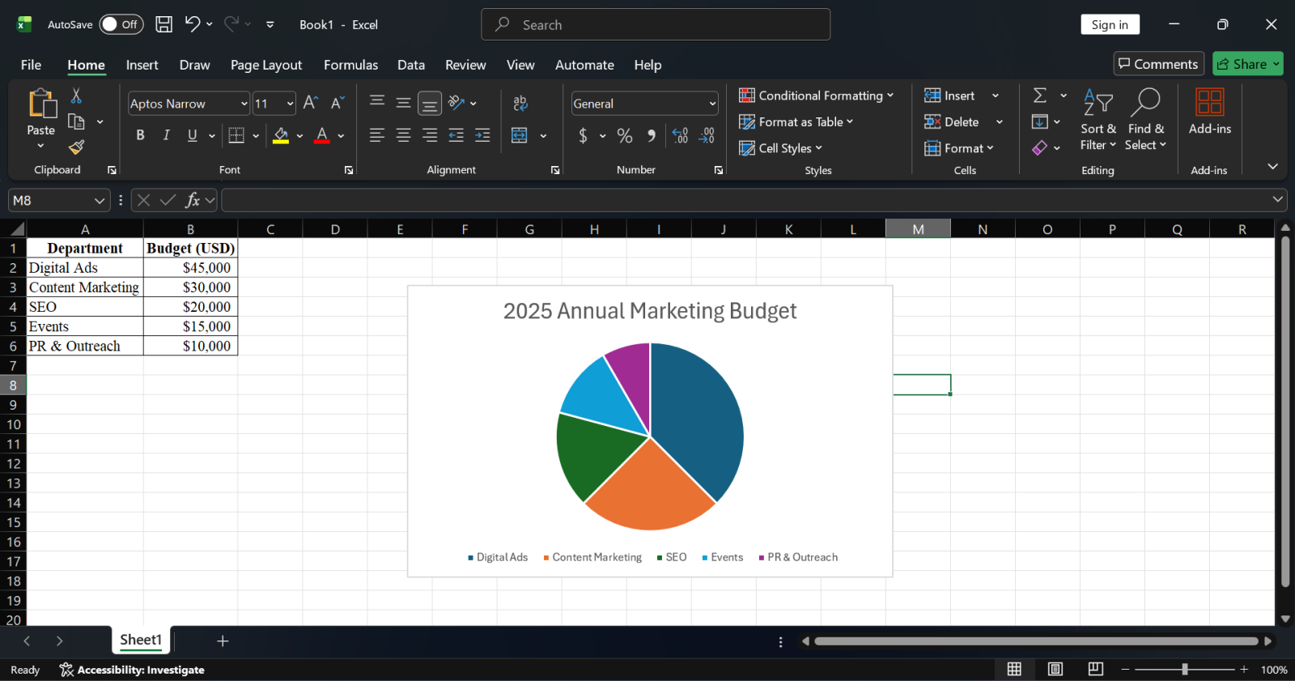The height and width of the screenshot is (681, 1295).
Task: Switch to the Page Layout tab
Action: click(266, 65)
